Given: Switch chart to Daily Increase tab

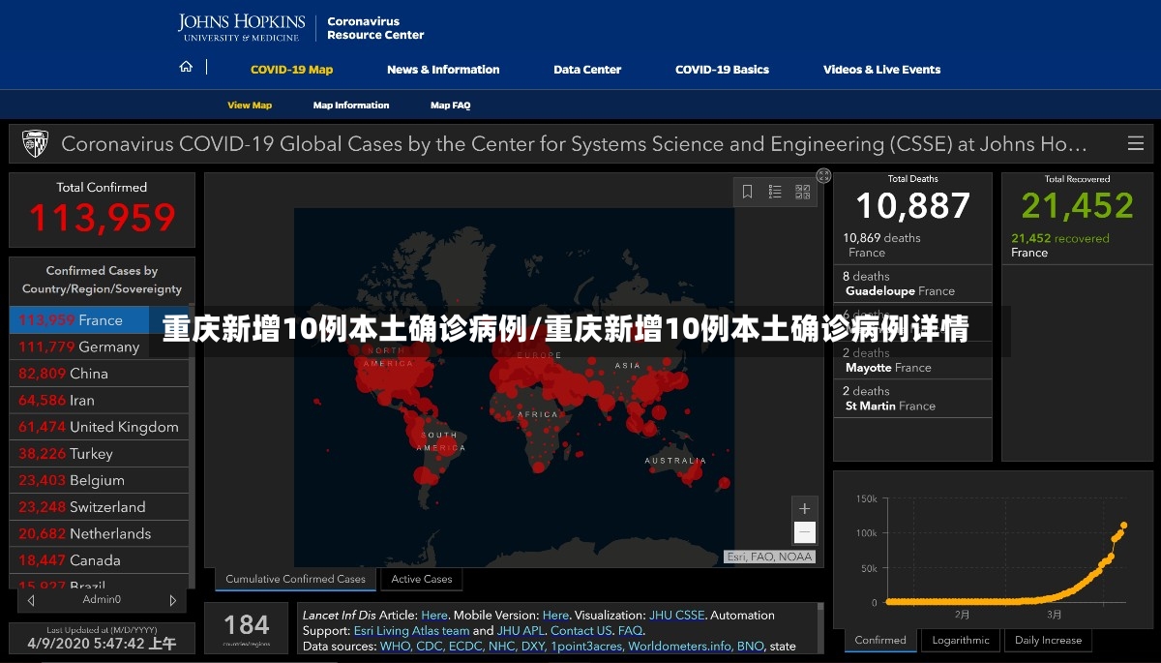Looking at the screenshot, I should tap(1048, 641).
